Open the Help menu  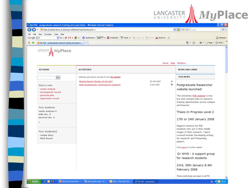point(62,34)
